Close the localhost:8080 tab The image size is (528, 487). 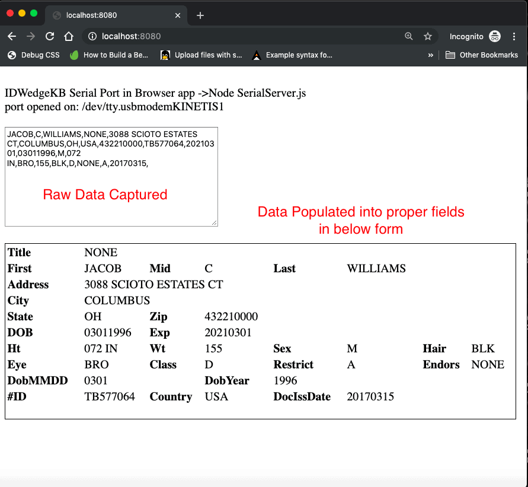pyautogui.click(x=177, y=15)
